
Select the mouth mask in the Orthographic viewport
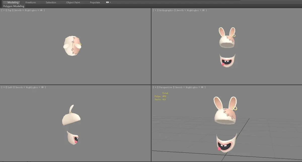[x=227, y=61]
